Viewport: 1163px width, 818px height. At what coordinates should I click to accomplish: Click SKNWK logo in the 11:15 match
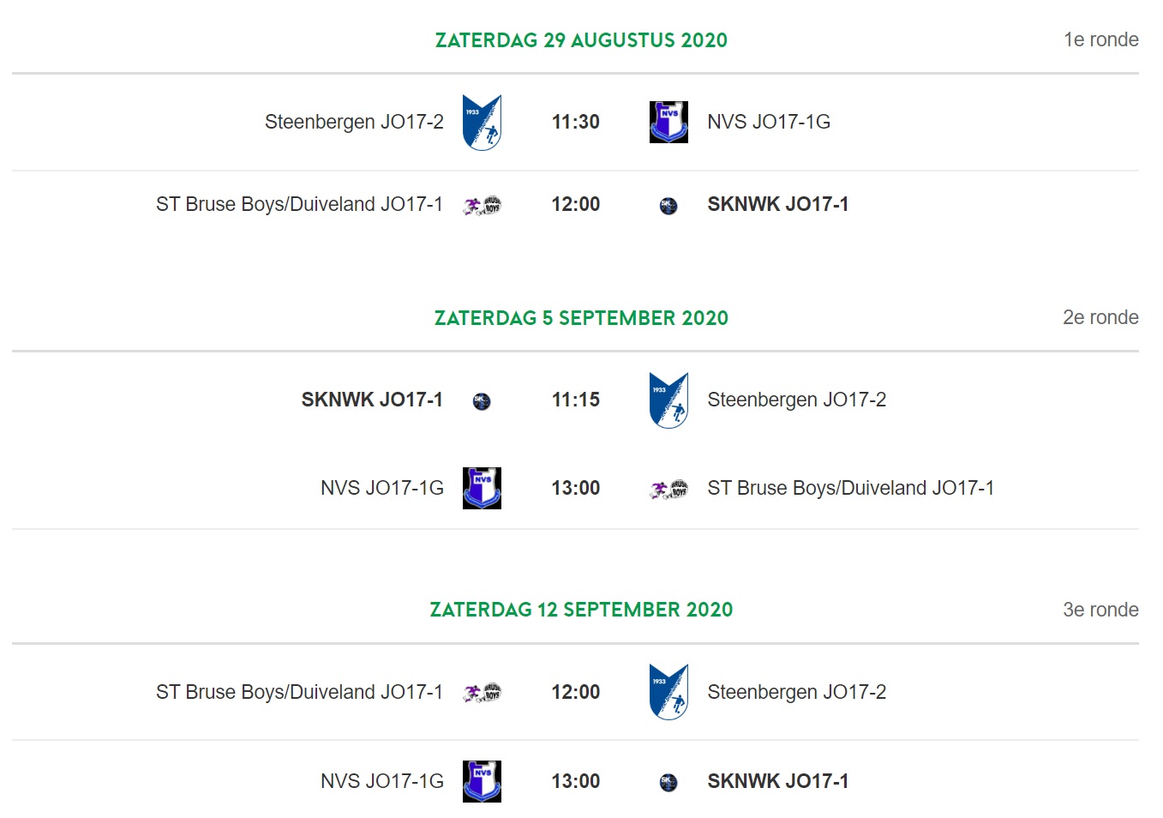coord(482,401)
